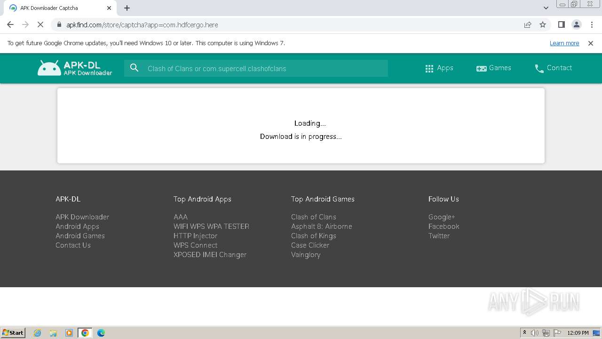
Task: Select the APK Downloader Captcha tab
Action: click(x=60, y=8)
